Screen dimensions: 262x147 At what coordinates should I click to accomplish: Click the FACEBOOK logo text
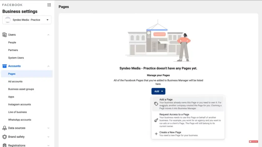pyautogui.click(x=12, y=5)
